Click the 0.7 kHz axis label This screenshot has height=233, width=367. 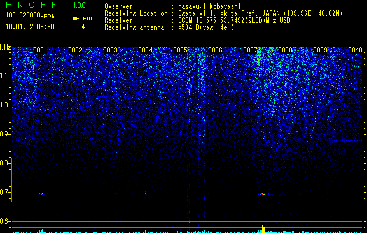pos(5,192)
